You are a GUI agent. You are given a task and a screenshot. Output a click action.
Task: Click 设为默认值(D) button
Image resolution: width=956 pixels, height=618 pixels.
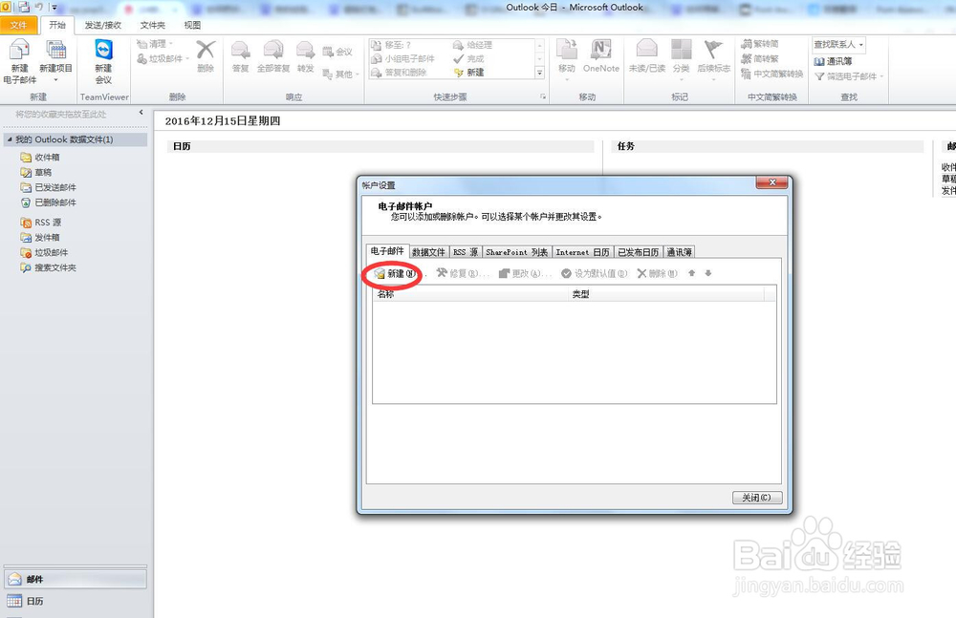point(595,273)
